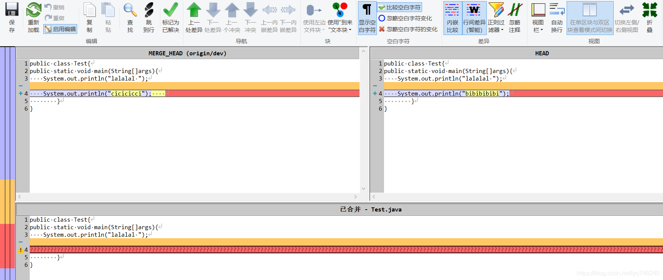Click "bibibibibi" println line in HEAD
Image resolution: width=663 pixels, height=280 pixels.
[x=523, y=93]
